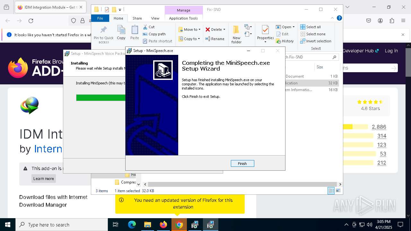This screenshot has height=231, width=411.
Task: Switch Explorer to details view icon
Action: point(331,191)
